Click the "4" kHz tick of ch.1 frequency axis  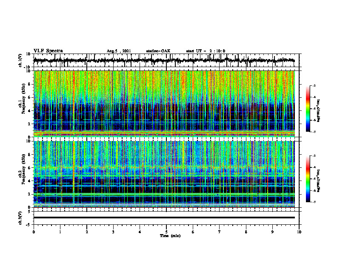29,111
